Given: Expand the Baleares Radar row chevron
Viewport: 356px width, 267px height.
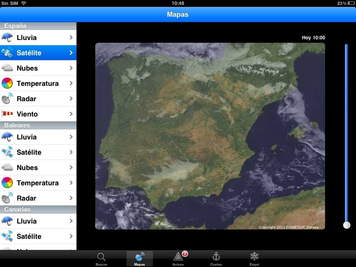Looking at the screenshot, I should (x=71, y=198).
